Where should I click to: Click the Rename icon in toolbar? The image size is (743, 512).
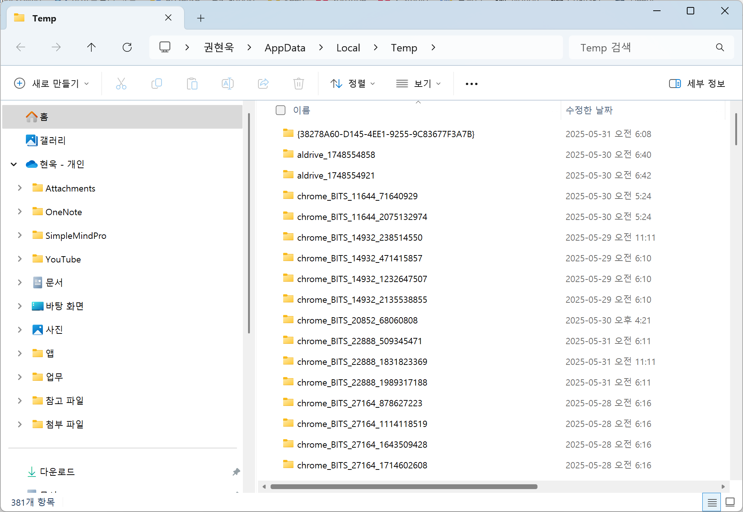pos(228,84)
